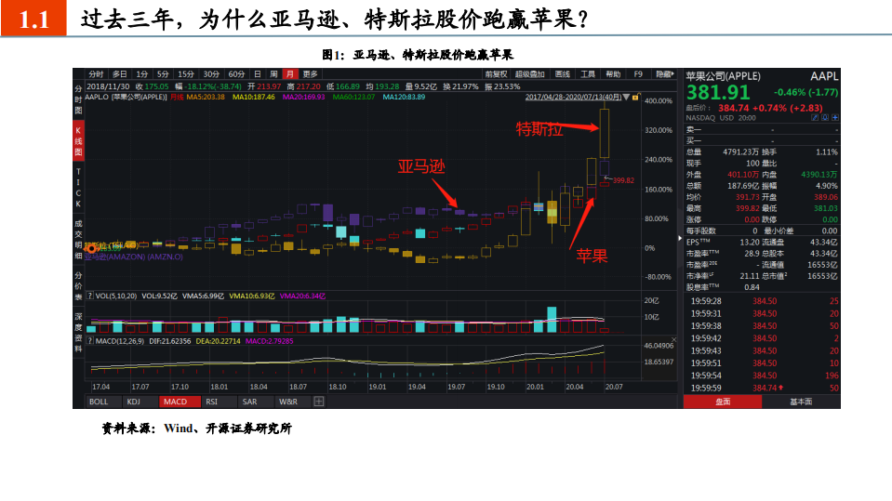892x501 pixels.
Task: Click the VOL(5,10,20) indicator label
Action: pyautogui.click(x=116, y=296)
